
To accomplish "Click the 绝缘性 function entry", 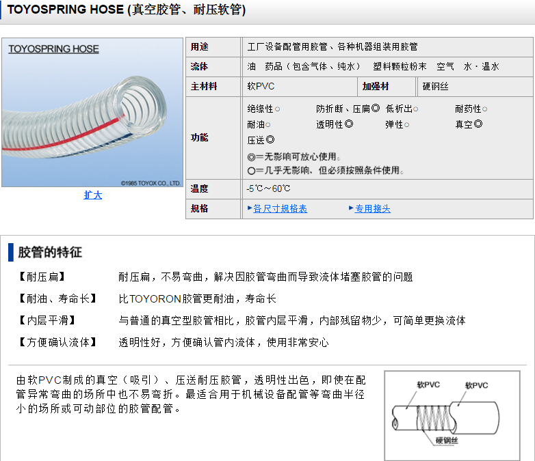I will [263, 109].
